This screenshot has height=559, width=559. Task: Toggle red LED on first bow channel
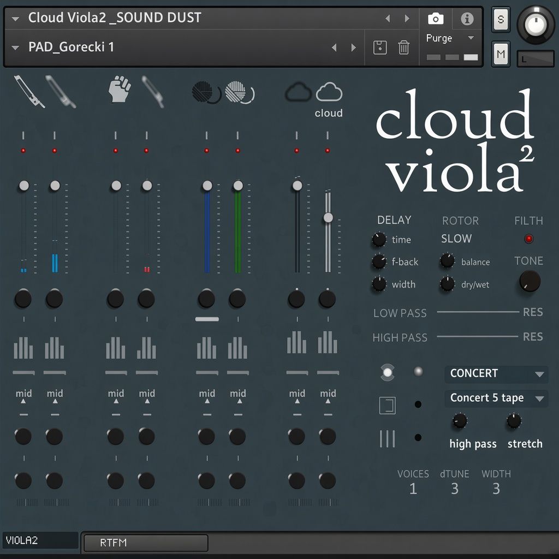click(23, 151)
